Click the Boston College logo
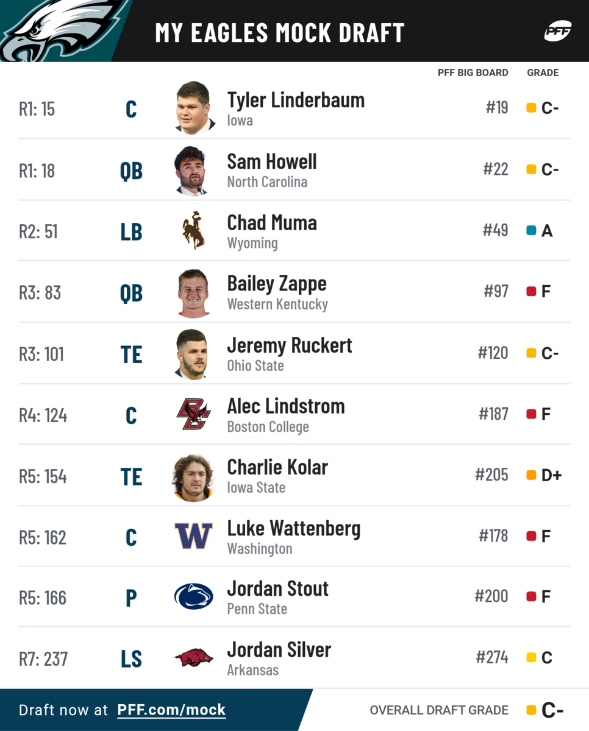 193,414
